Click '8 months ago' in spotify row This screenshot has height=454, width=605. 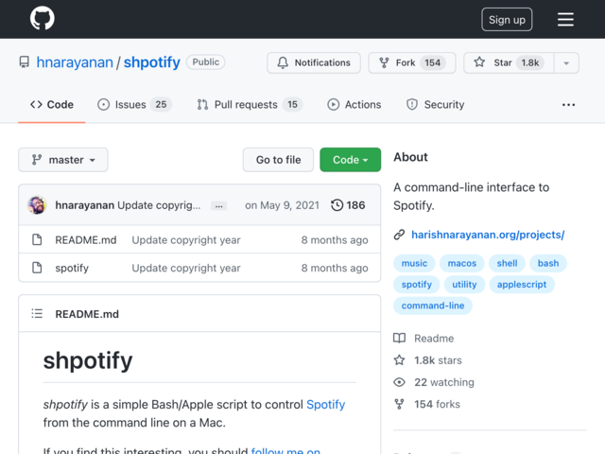(x=335, y=268)
